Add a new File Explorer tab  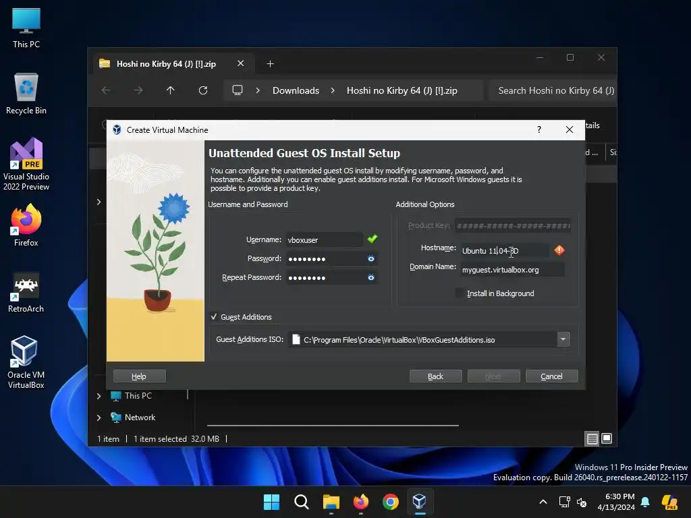point(270,64)
